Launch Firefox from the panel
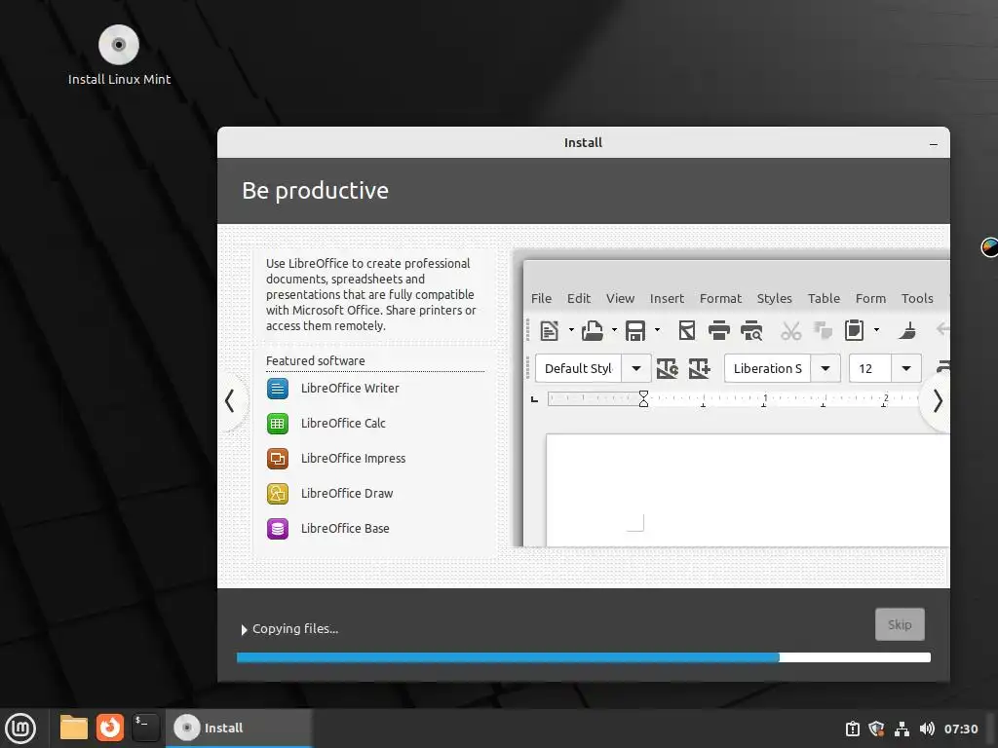 109,727
